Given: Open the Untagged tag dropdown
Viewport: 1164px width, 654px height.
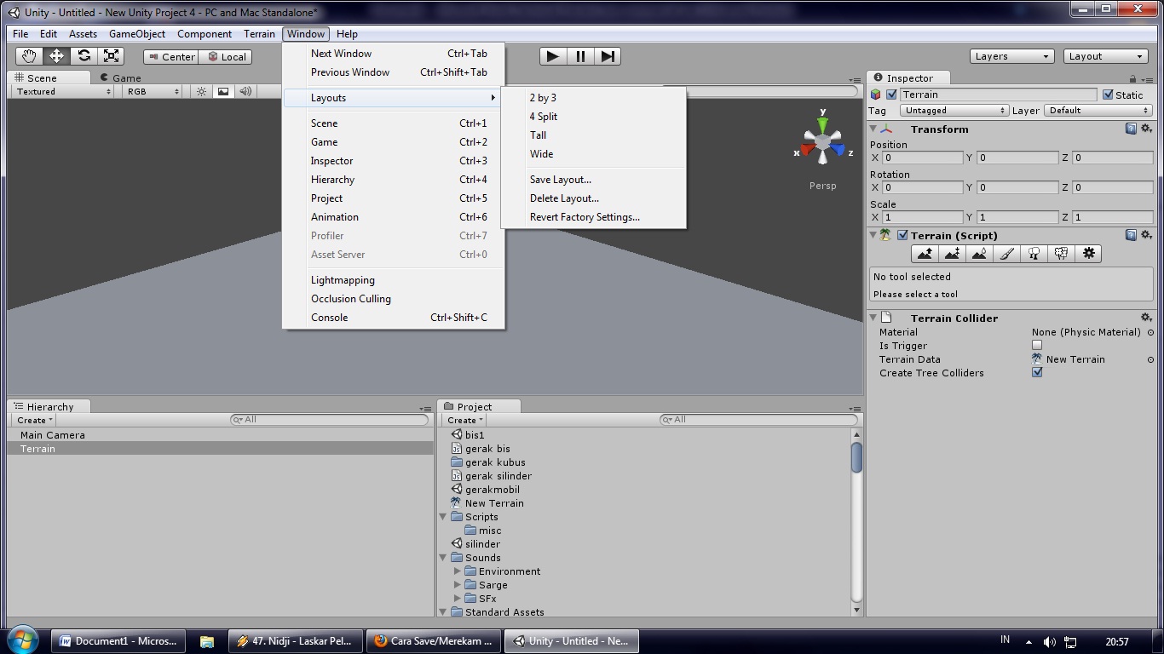Looking at the screenshot, I should pyautogui.click(x=955, y=111).
